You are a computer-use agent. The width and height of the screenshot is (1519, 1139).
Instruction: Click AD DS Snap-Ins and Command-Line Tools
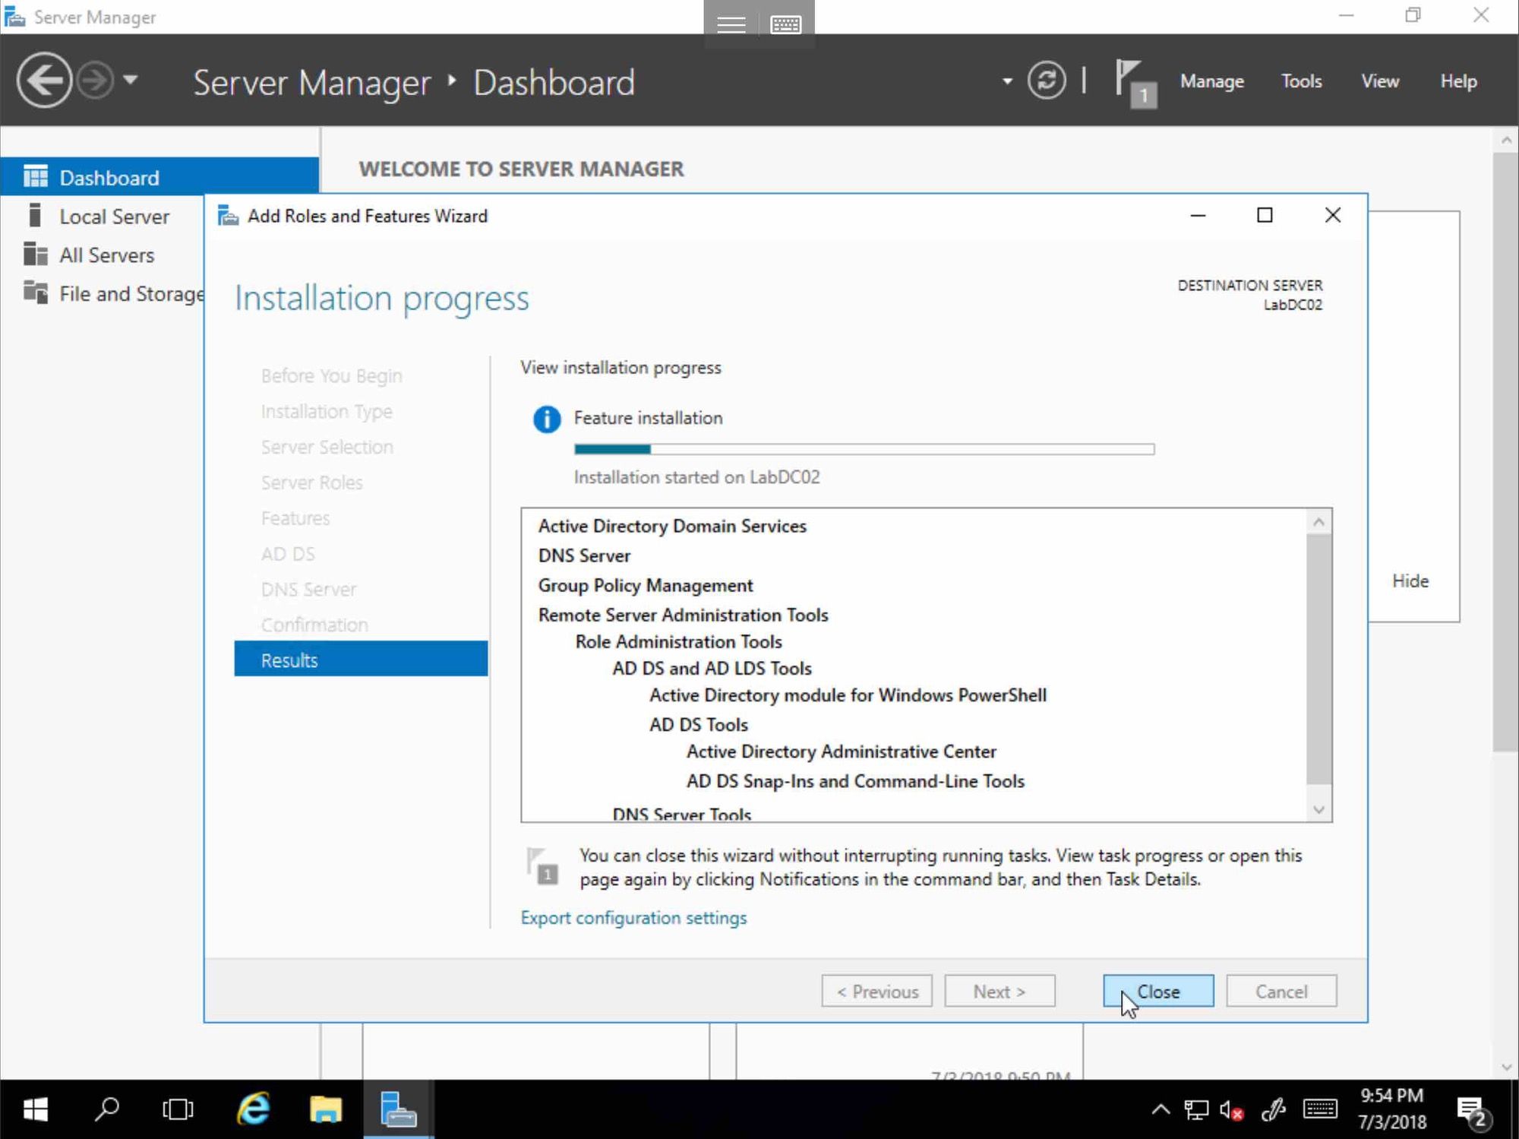pos(855,781)
